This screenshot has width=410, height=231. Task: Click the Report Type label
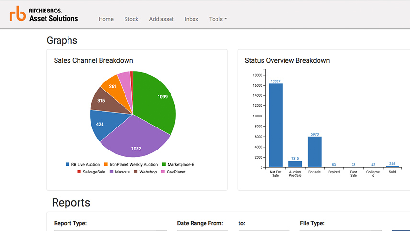[x=70, y=223]
